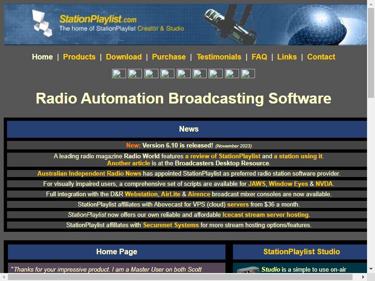Click the orange 'New:' label
Viewport: 375px width, 281px height.
pyautogui.click(x=133, y=146)
